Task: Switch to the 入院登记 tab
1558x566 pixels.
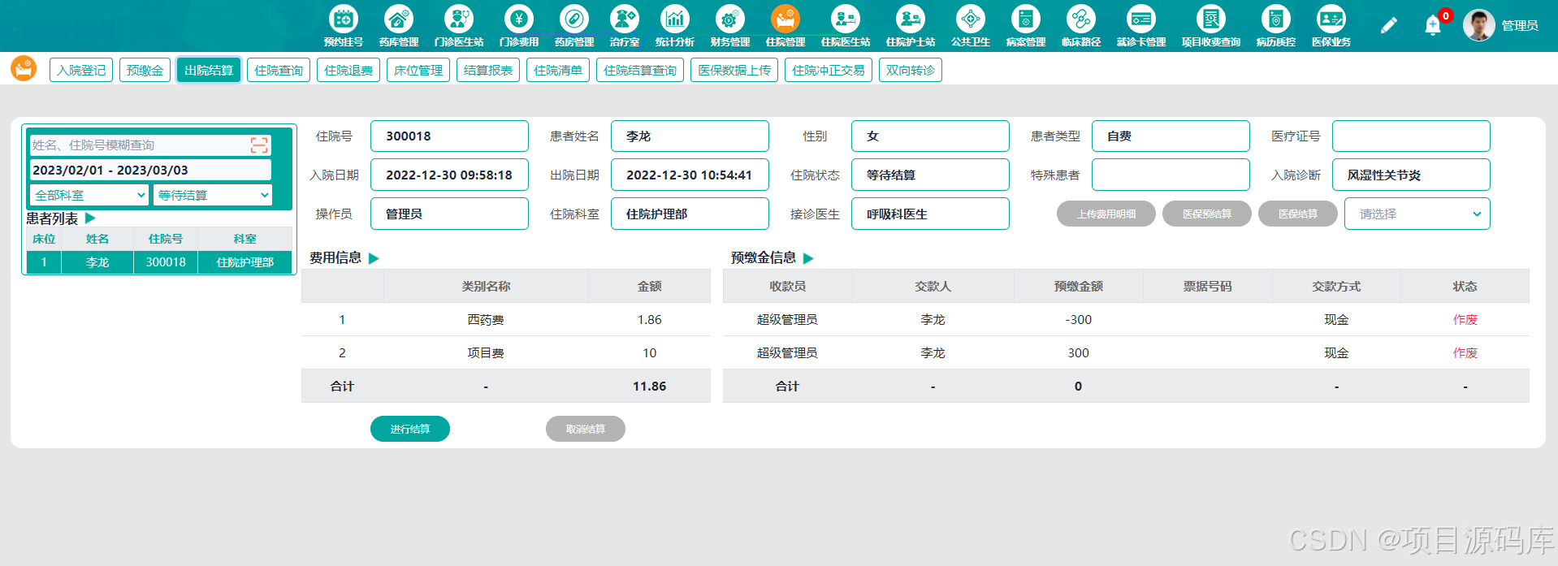Action: click(x=81, y=70)
